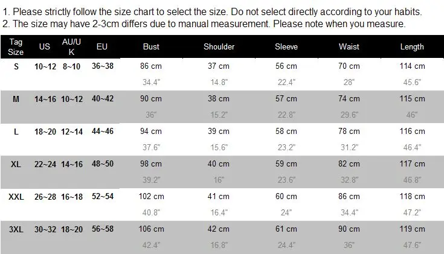
Task: Click the 116 cm length value for L
Action: tap(412, 132)
